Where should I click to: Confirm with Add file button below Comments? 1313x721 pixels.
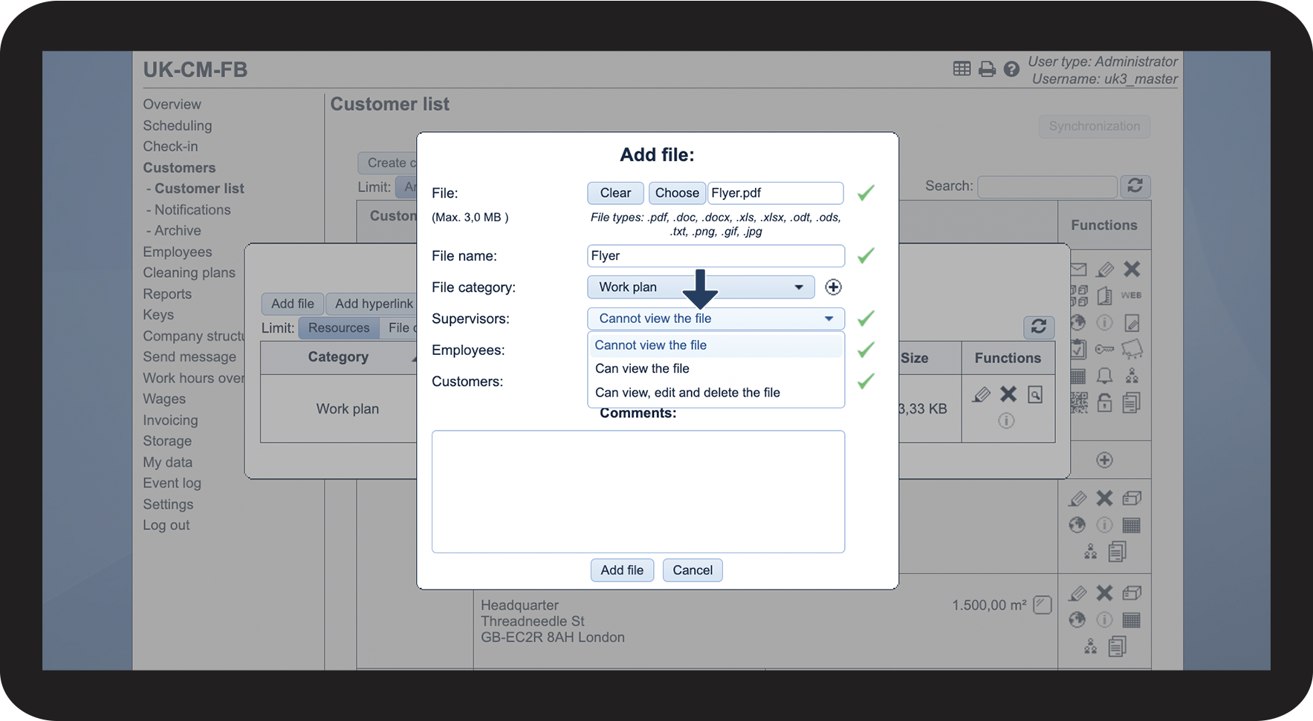[622, 570]
